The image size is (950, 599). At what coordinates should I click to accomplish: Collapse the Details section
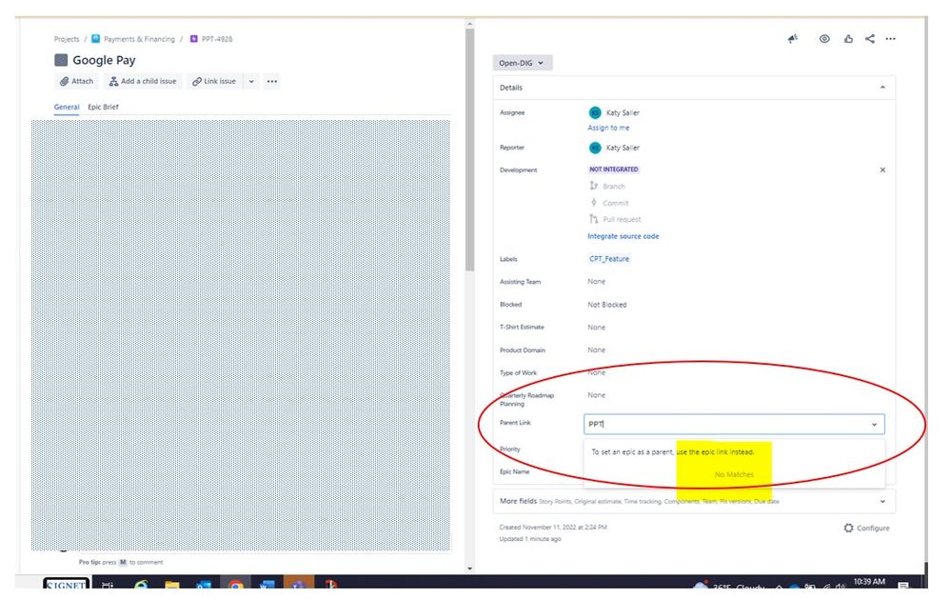[x=882, y=88]
